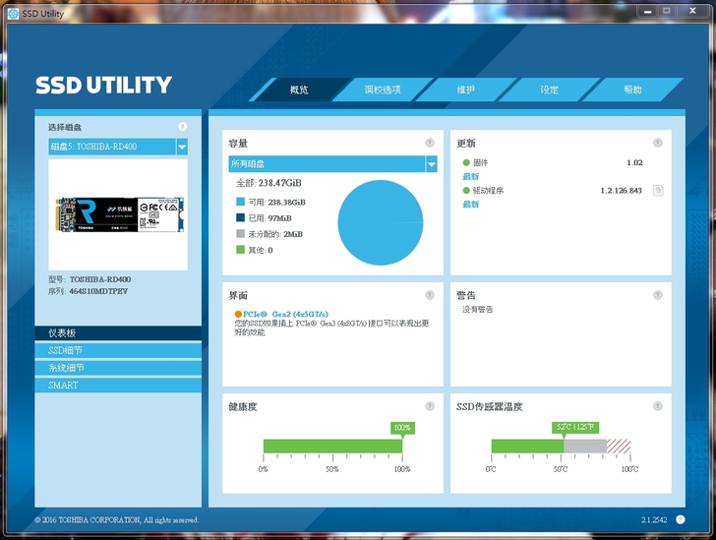The width and height of the screenshot is (716, 540).
Task: Switch to the 概览 overview tab
Action: click(299, 90)
